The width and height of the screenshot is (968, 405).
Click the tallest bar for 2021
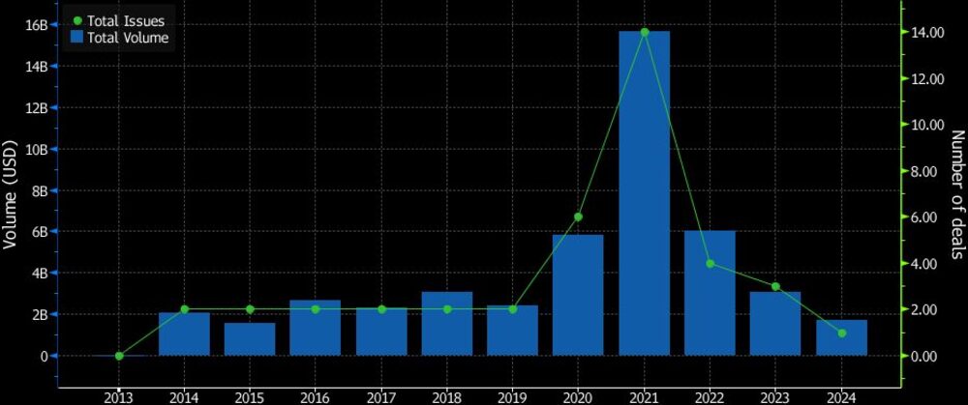coord(644,193)
